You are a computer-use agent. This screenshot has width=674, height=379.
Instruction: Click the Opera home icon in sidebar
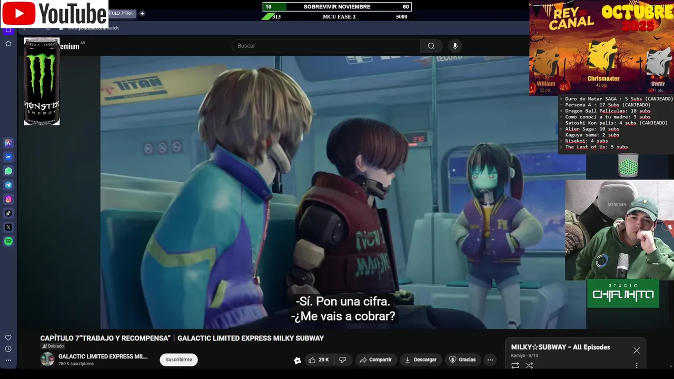pyautogui.click(x=8, y=30)
